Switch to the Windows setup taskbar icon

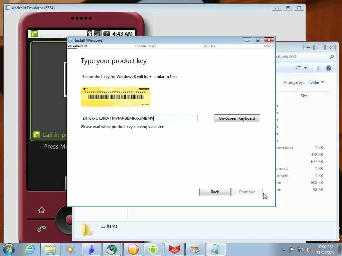tap(216, 249)
